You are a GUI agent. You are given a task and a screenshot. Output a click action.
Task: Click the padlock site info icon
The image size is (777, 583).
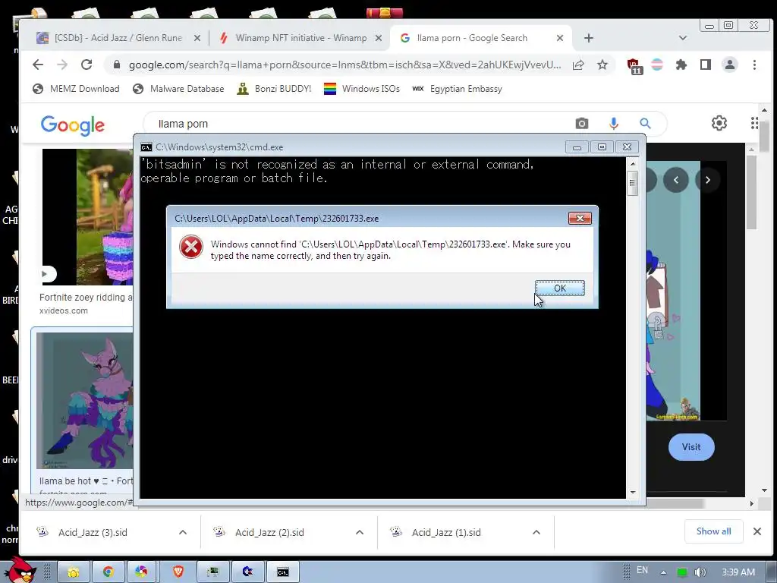pyautogui.click(x=116, y=65)
